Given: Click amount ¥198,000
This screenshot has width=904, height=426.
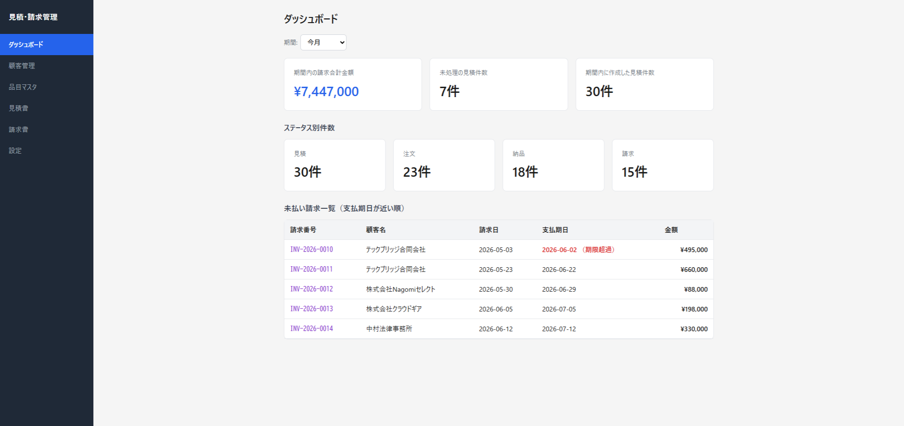Looking at the screenshot, I should point(694,309).
